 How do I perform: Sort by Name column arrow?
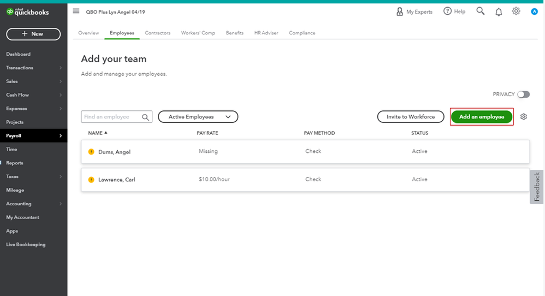[105, 133]
